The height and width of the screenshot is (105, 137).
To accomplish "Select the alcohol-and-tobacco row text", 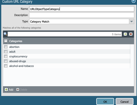I will pos(22,66).
